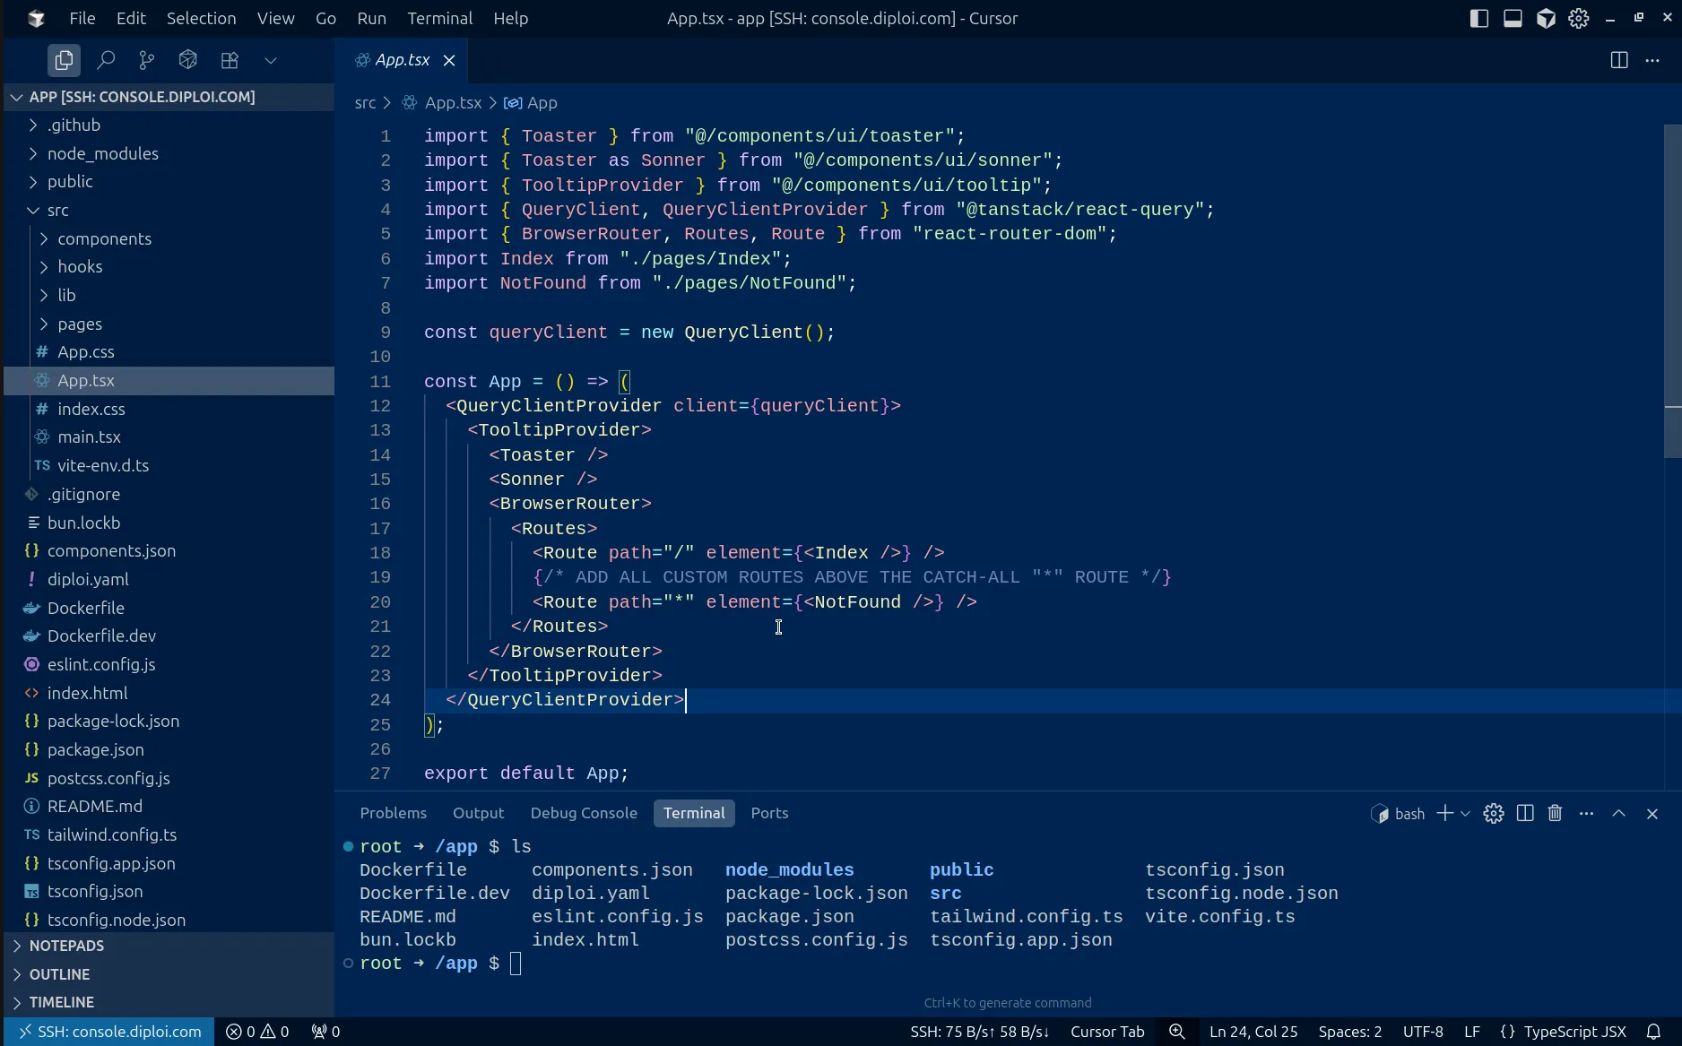Open the Search view in activity bar

click(106, 60)
